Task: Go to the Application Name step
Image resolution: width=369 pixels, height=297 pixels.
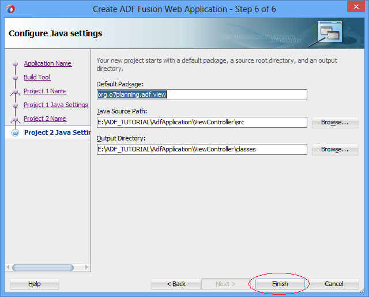Action: (x=48, y=63)
